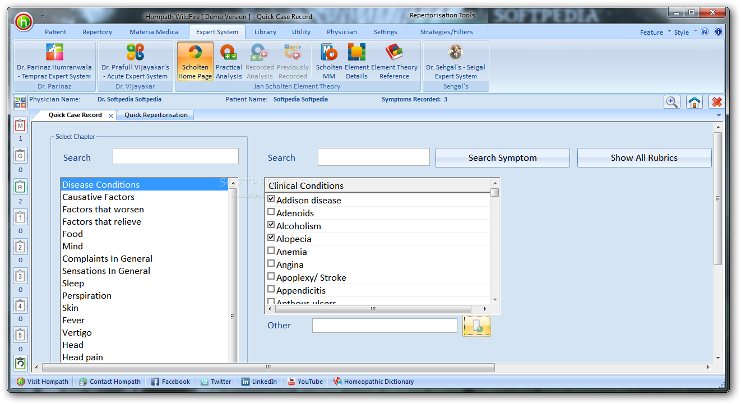The image size is (741, 404).
Task: Check Apoplexy/ Stroke checkbox
Action: click(271, 276)
